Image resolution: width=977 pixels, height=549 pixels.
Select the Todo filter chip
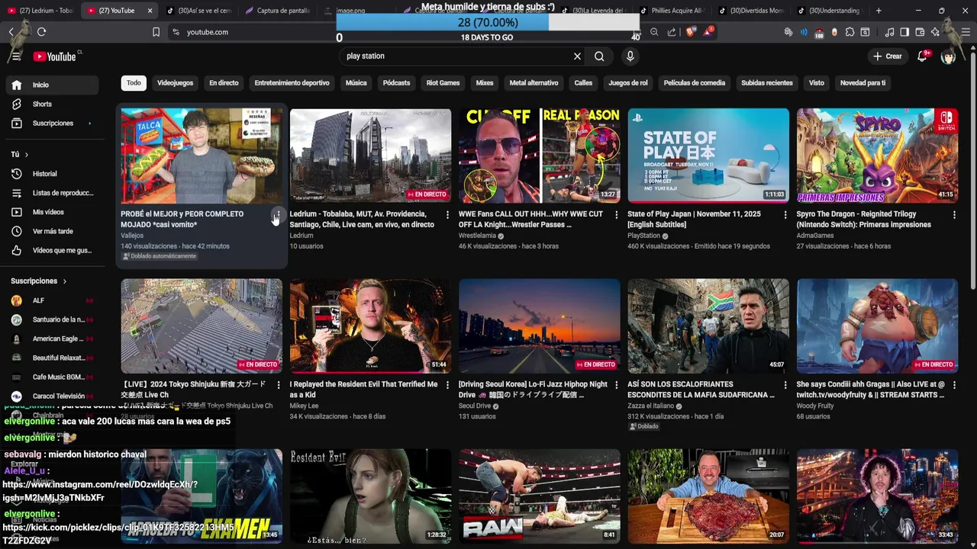pyautogui.click(x=134, y=83)
